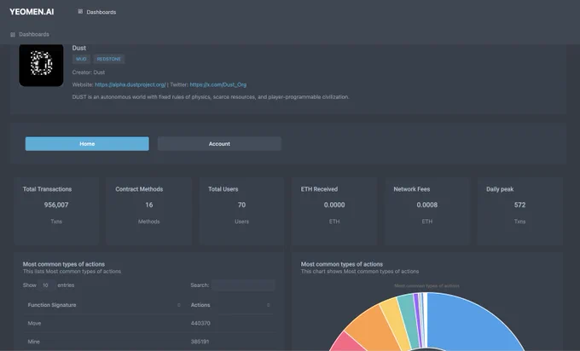Viewport: 580px width, 351px height.
Task: Open Dashboards in the top navigation bar
Action: pyautogui.click(x=101, y=12)
